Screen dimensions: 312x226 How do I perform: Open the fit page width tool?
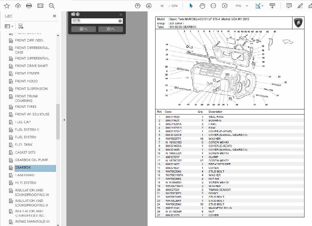tap(258, 6)
